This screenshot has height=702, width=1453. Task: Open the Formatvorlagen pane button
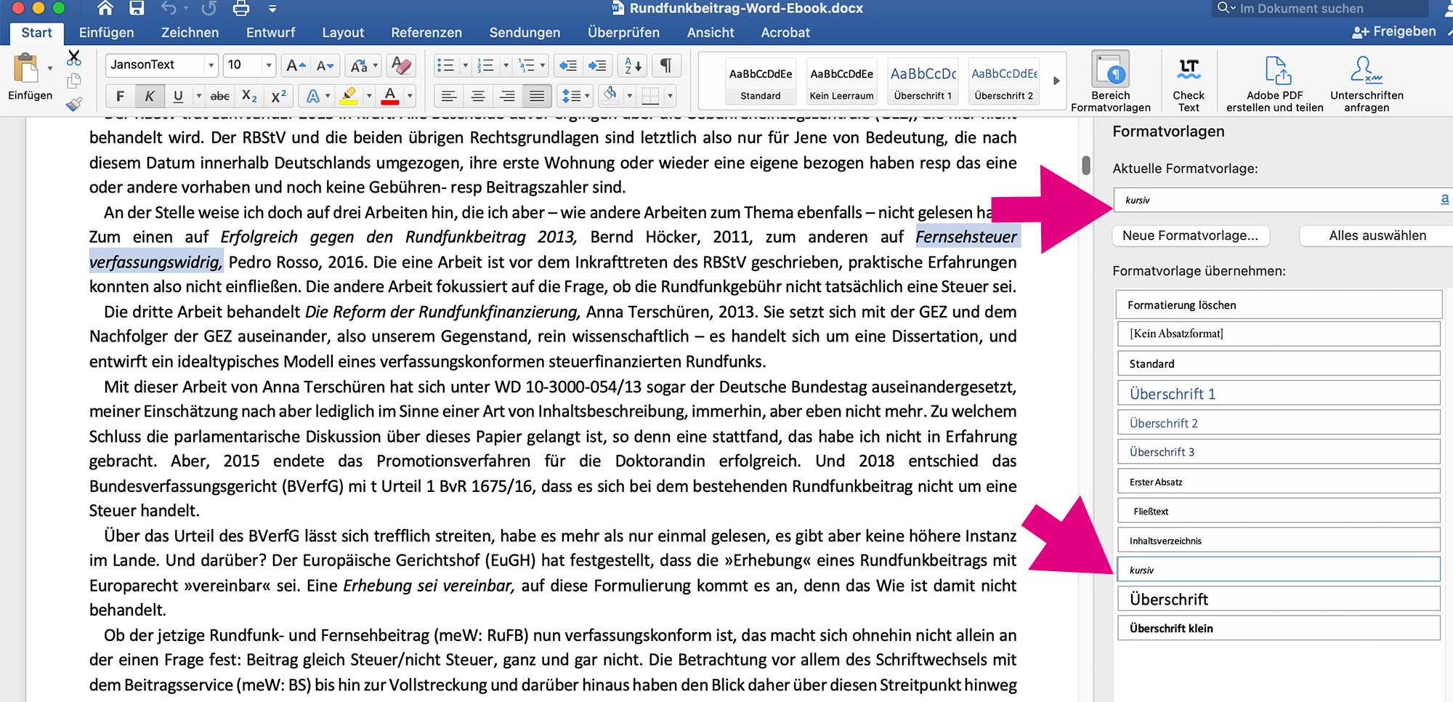[x=1110, y=81]
